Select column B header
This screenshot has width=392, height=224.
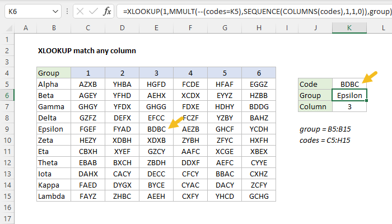coord(54,28)
